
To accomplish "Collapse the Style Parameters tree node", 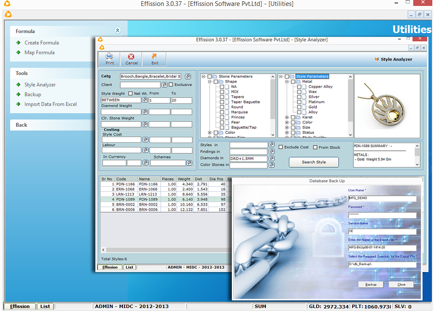I will pyautogui.click(x=281, y=76).
